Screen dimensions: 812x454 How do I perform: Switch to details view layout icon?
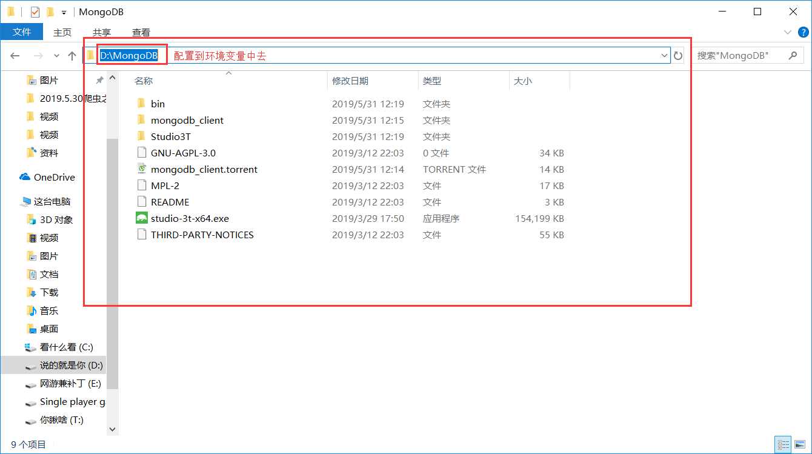click(784, 445)
